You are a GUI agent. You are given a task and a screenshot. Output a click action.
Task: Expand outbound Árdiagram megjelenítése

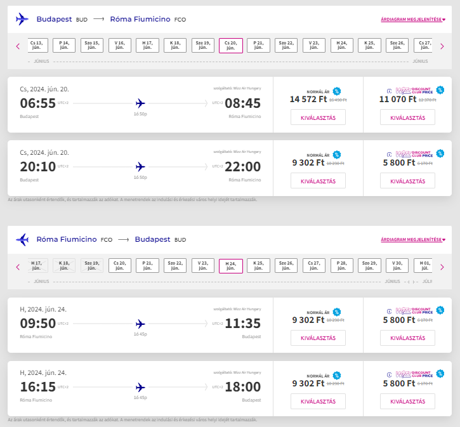[413, 20]
